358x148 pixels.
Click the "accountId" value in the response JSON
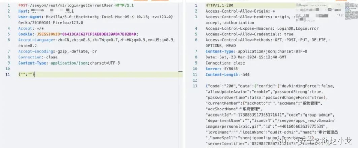point(259,115)
